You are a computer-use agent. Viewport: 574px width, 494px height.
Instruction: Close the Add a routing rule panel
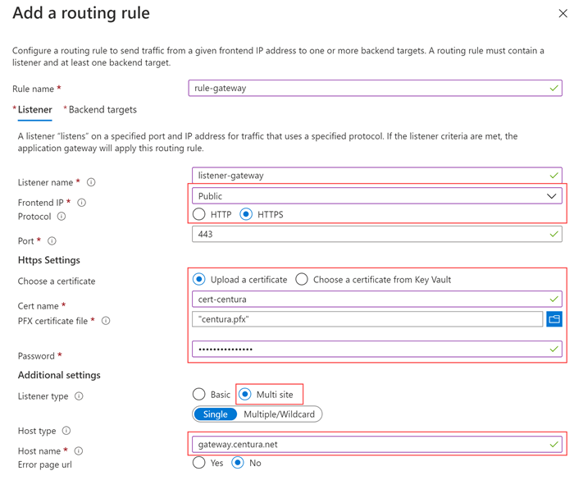tap(563, 14)
